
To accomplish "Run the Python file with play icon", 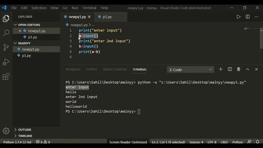I will point(238,17).
